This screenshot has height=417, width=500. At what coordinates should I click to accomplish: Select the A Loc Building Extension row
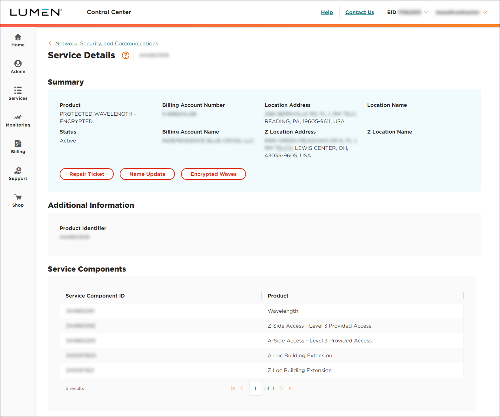click(x=262, y=355)
